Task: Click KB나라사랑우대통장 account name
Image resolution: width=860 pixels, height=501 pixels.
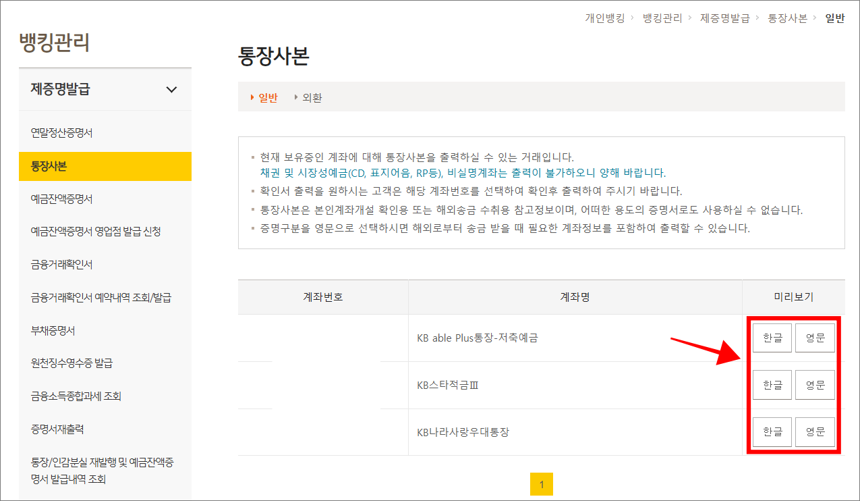Action: point(463,432)
